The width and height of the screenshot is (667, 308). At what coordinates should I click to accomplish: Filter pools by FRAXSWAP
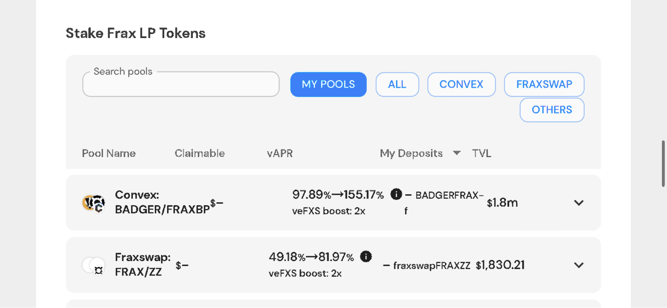[x=544, y=84]
